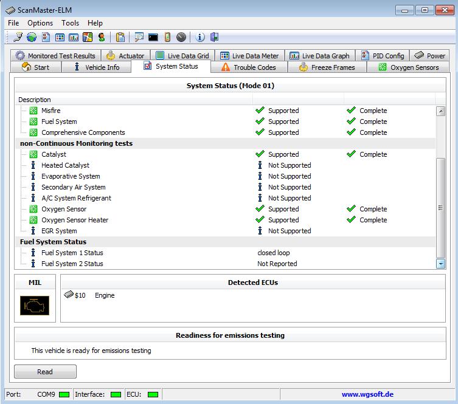The width and height of the screenshot is (458, 404).
Task: Click the globe icon in toolbar
Action: 31,37
